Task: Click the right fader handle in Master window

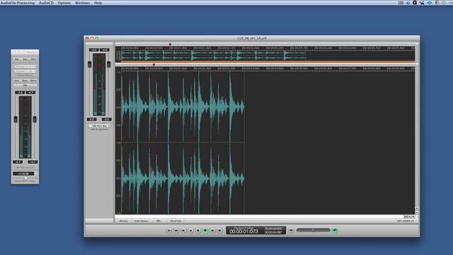Action: click(35, 119)
